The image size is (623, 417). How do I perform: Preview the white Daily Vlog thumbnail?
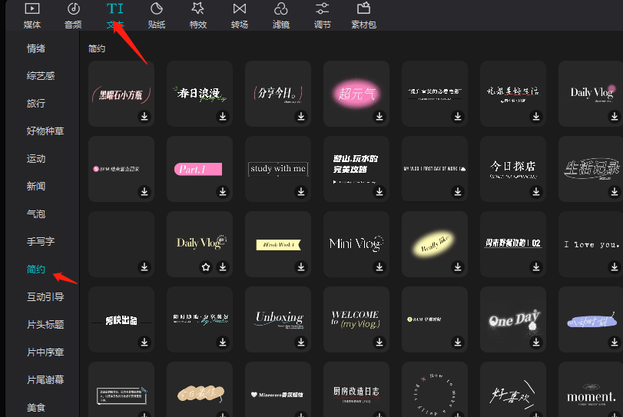point(591,94)
